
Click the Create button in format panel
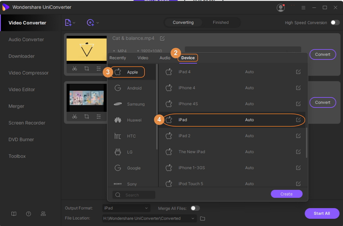tap(286, 194)
